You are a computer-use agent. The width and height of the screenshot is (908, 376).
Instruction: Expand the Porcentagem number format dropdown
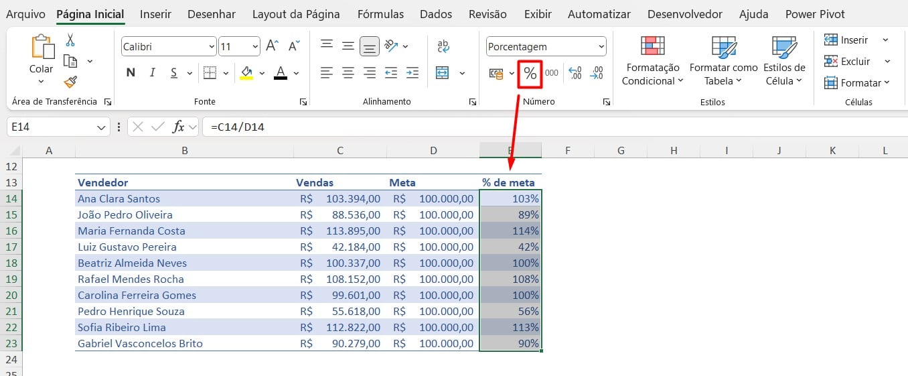coord(600,47)
